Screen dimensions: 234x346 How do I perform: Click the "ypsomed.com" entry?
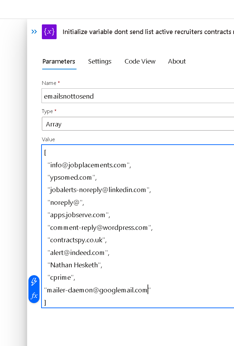click(72, 177)
